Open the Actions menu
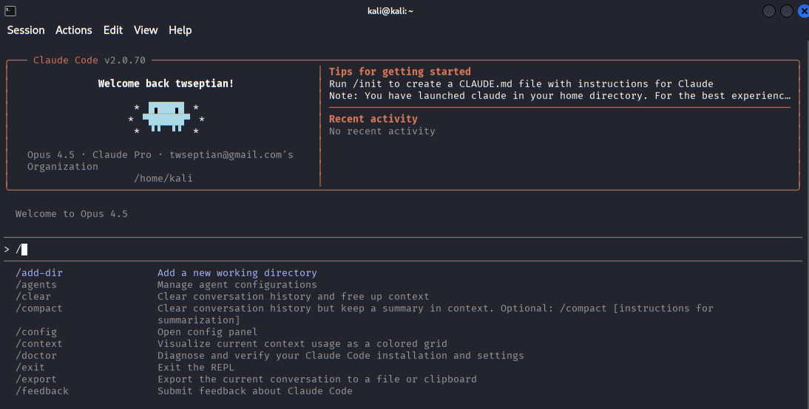The height and width of the screenshot is (409, 809). click(74, 30)
